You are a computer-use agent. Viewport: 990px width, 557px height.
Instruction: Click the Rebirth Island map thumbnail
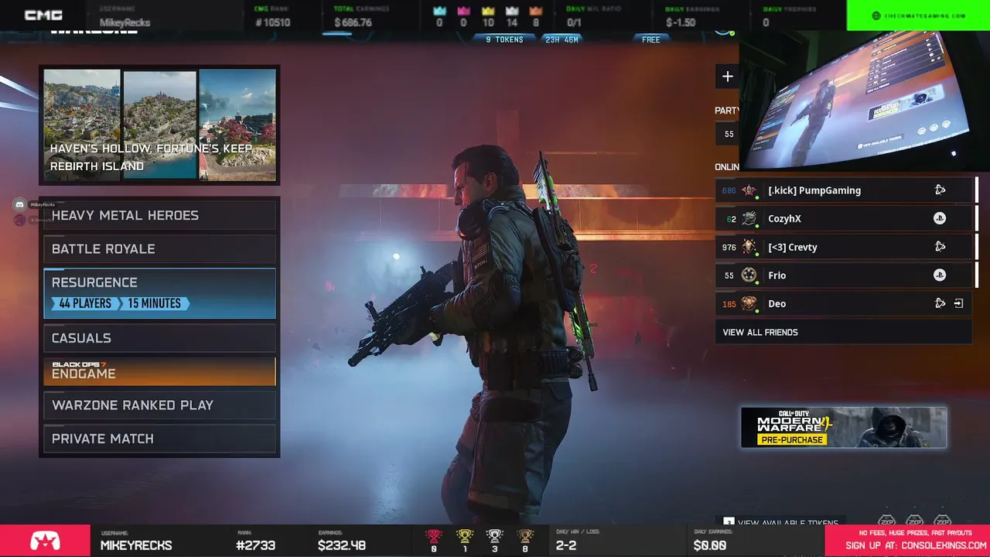click(237, 125)
